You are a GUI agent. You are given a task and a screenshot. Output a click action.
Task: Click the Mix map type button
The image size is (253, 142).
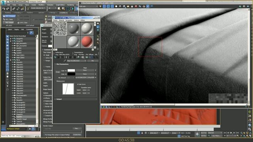[x=93, y=61]
